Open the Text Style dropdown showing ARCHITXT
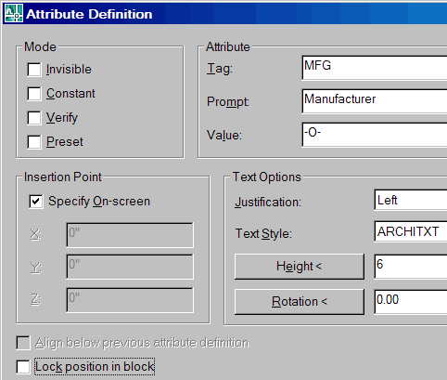Viewport: 447px width, 380px height. pos(411,231)
